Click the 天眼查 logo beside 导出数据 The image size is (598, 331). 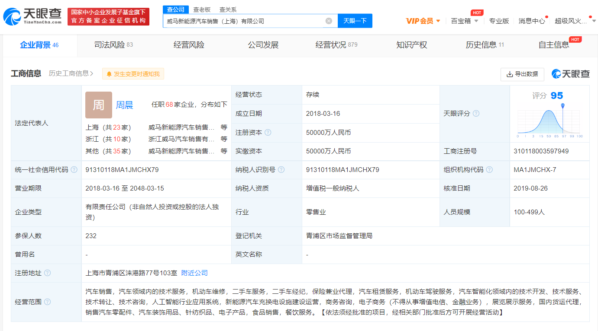(x=571, y=74)
